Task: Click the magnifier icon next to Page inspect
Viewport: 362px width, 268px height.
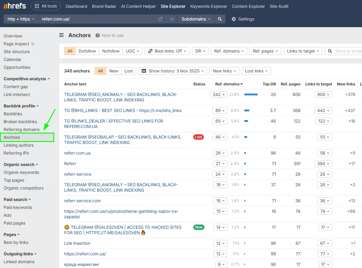Action: pyautogui.click(x=33, y=44)
